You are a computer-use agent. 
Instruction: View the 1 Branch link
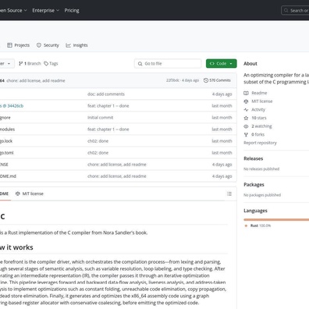coord(30,63)
